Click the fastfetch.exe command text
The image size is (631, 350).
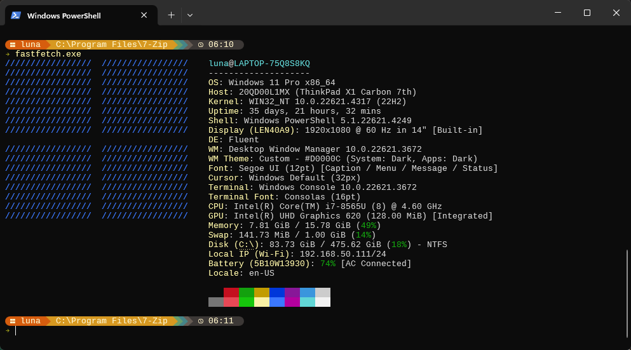48,54
